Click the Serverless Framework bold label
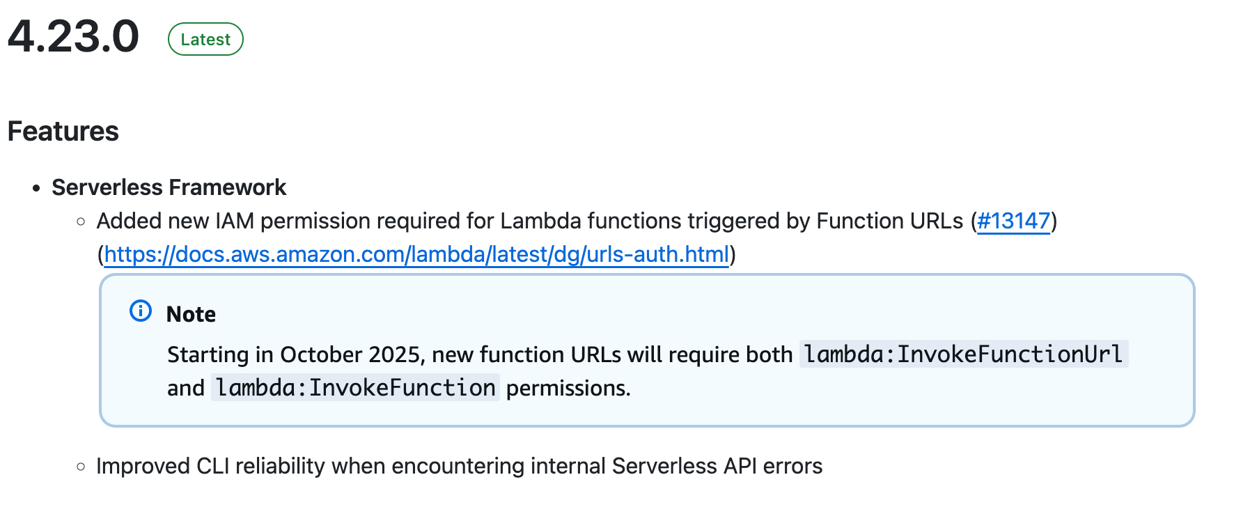The image size is (1234, 507). coord(169,187)
